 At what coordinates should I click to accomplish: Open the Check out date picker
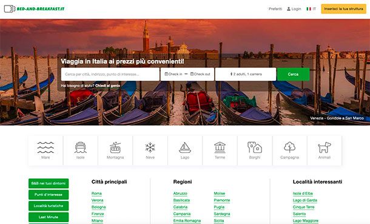tap(200, 74)
